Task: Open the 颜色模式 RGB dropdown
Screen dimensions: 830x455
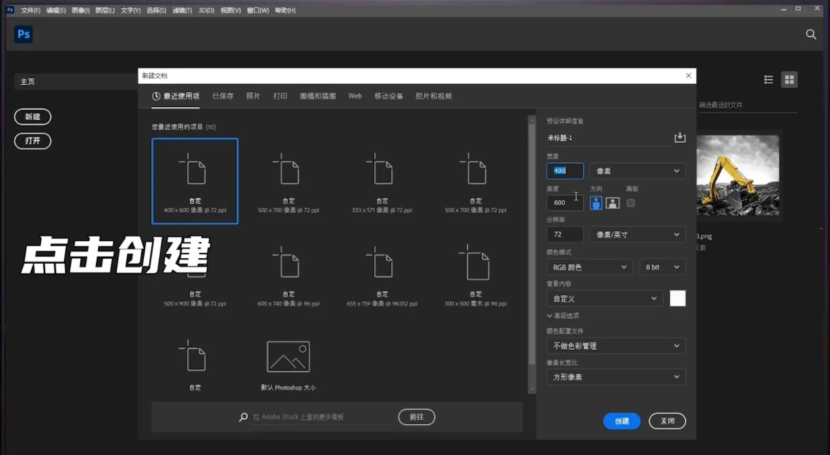Action: [x=589, y=267]
